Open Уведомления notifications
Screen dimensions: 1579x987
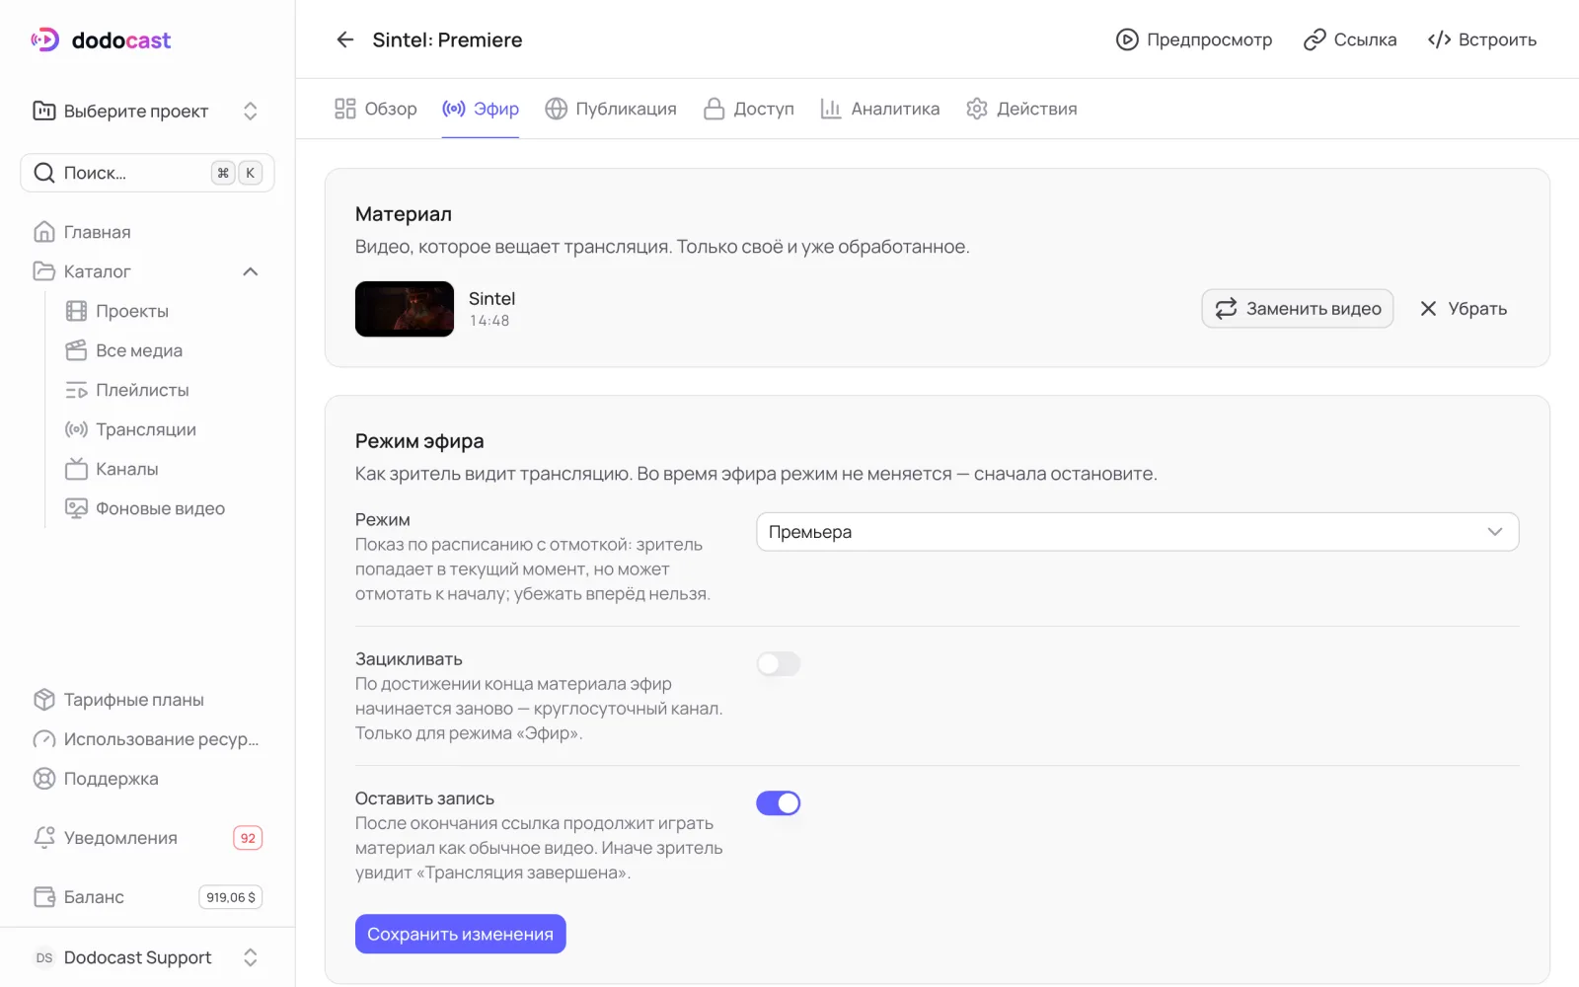point(147,838)
